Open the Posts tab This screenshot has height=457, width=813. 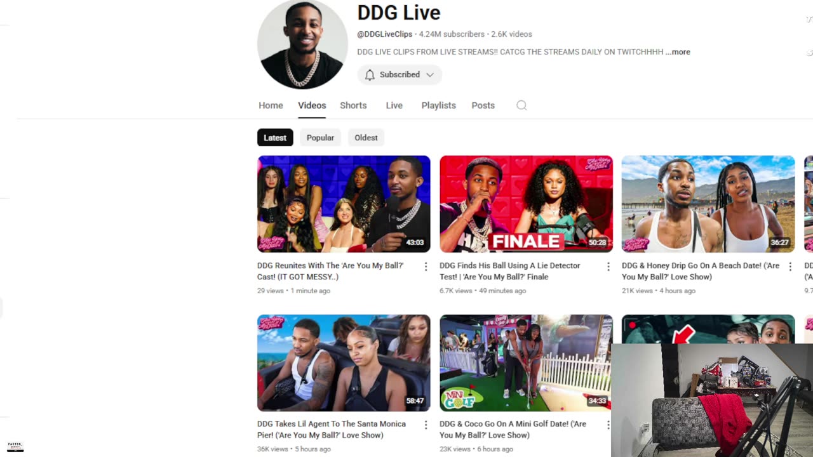tap(483, 105)
